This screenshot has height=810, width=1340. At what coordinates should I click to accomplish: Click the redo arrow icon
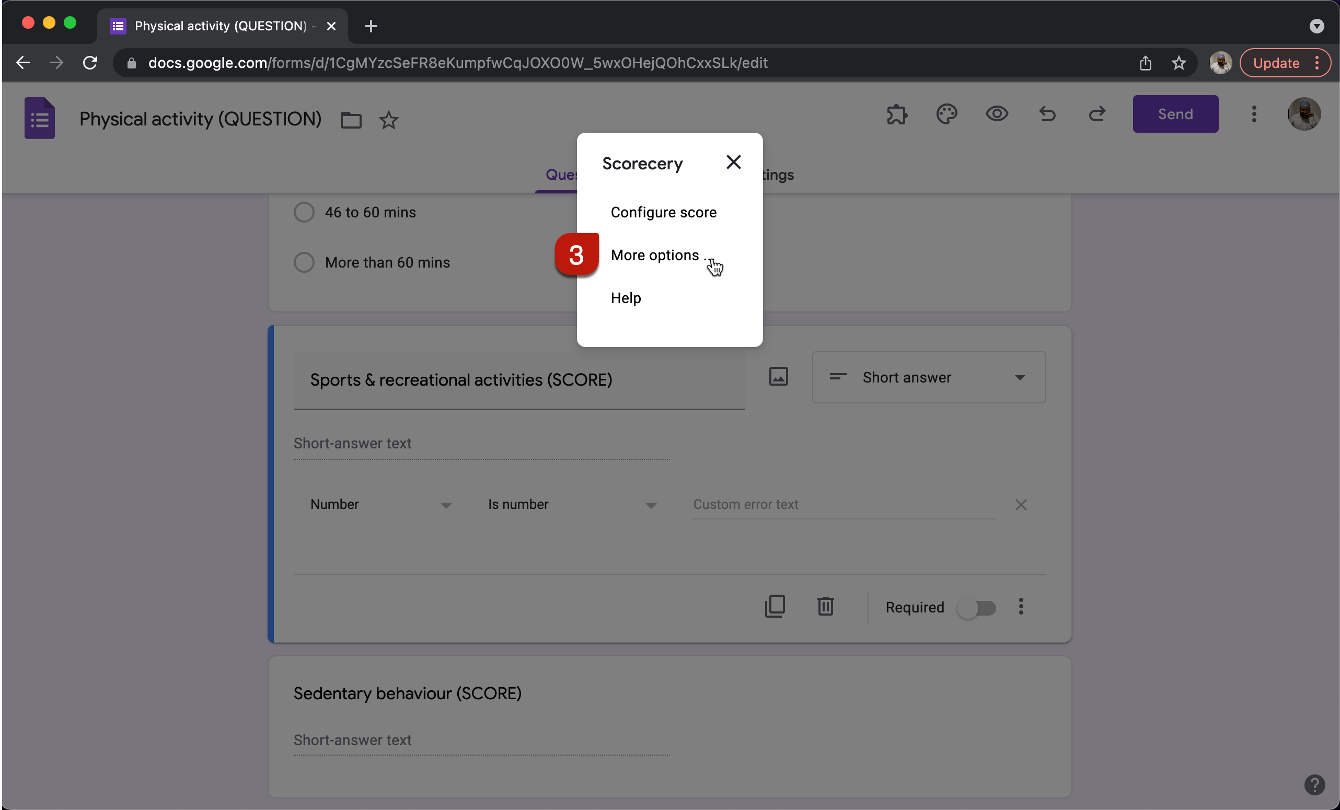1097,114
